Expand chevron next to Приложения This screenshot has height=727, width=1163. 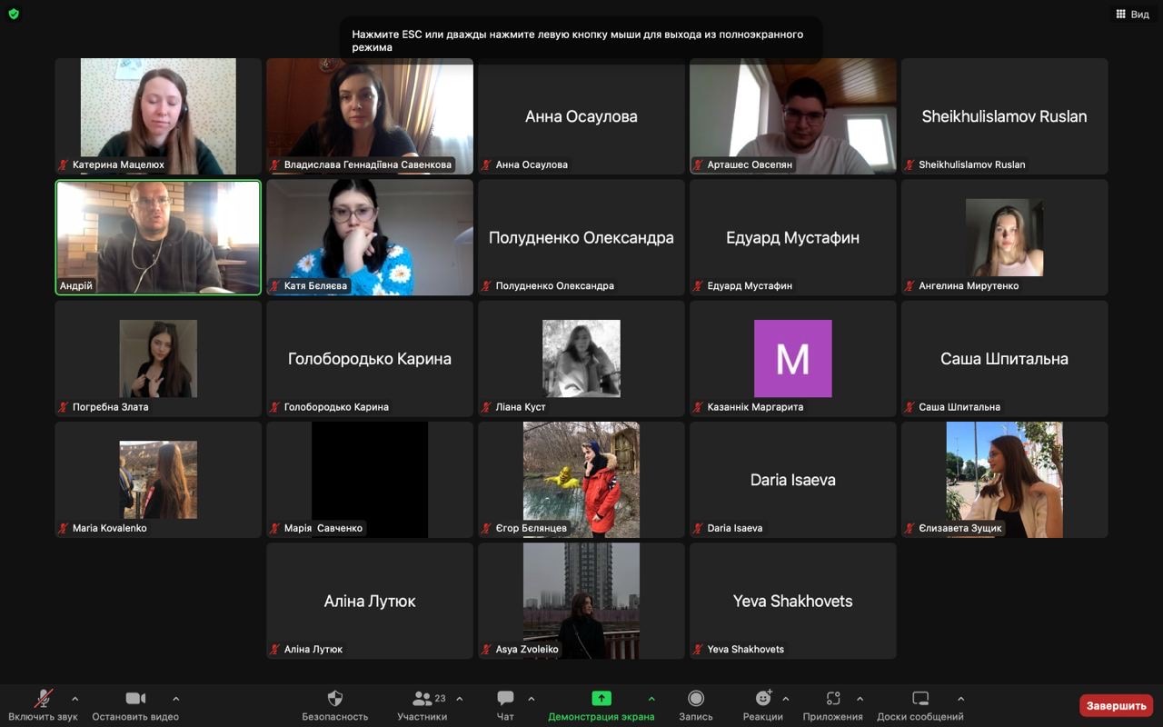click(x=860, y=699)
